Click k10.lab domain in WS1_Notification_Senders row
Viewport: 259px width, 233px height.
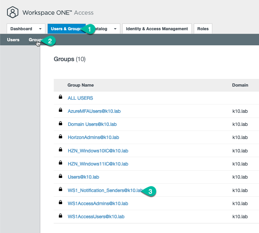click(240, 190)
